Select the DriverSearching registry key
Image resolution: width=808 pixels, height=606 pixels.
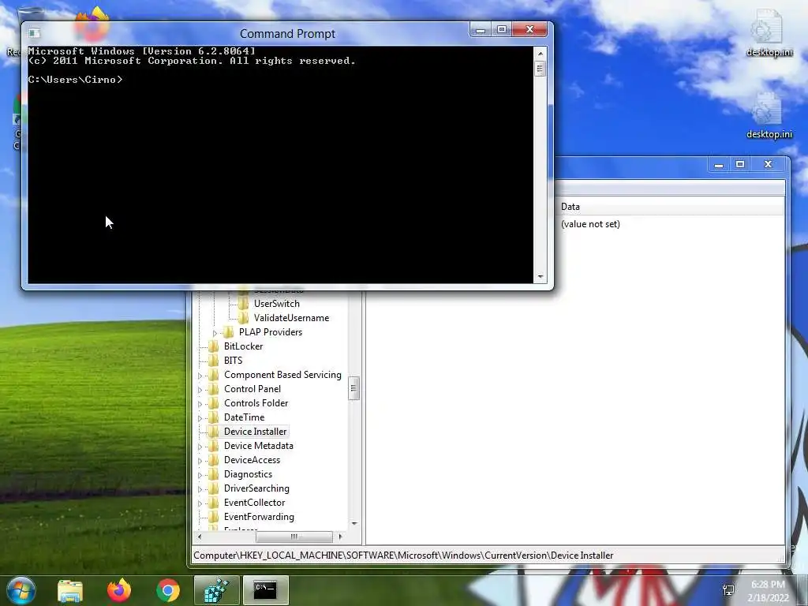point(256,488)
